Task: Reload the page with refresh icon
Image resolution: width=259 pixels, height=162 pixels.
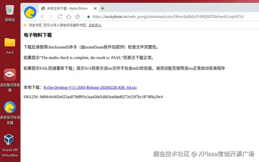Action: point(60,17)
